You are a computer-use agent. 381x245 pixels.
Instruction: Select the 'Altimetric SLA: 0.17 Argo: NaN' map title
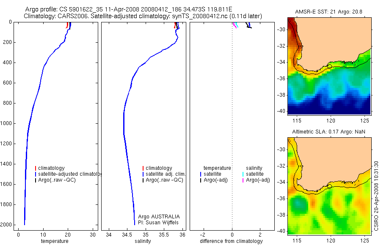[x=329, y=132]
